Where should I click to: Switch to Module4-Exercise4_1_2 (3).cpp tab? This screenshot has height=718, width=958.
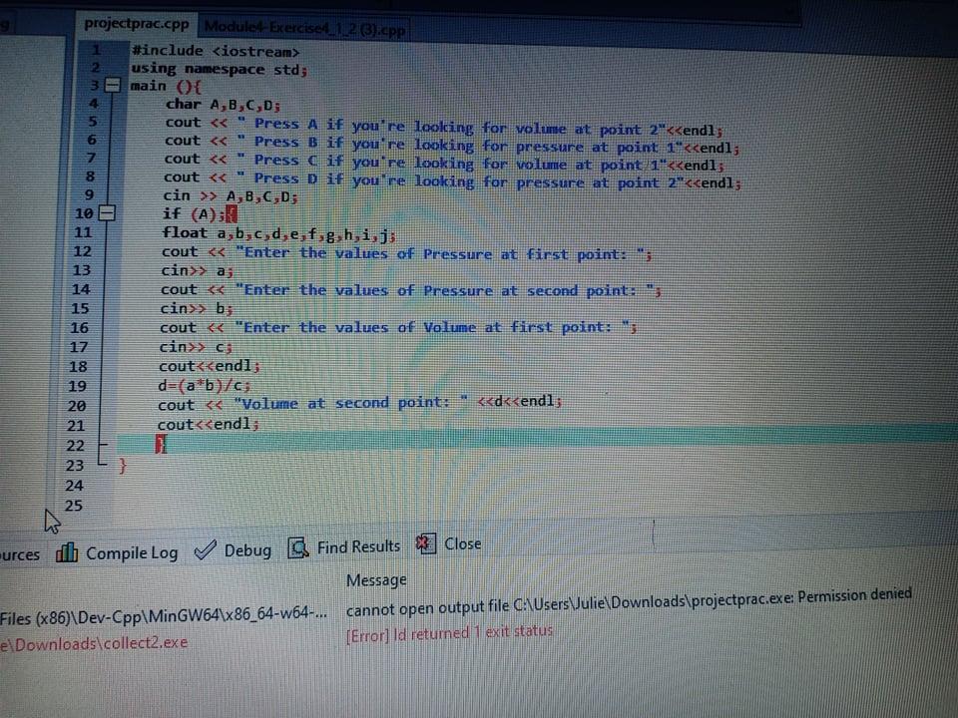(304, 28)
